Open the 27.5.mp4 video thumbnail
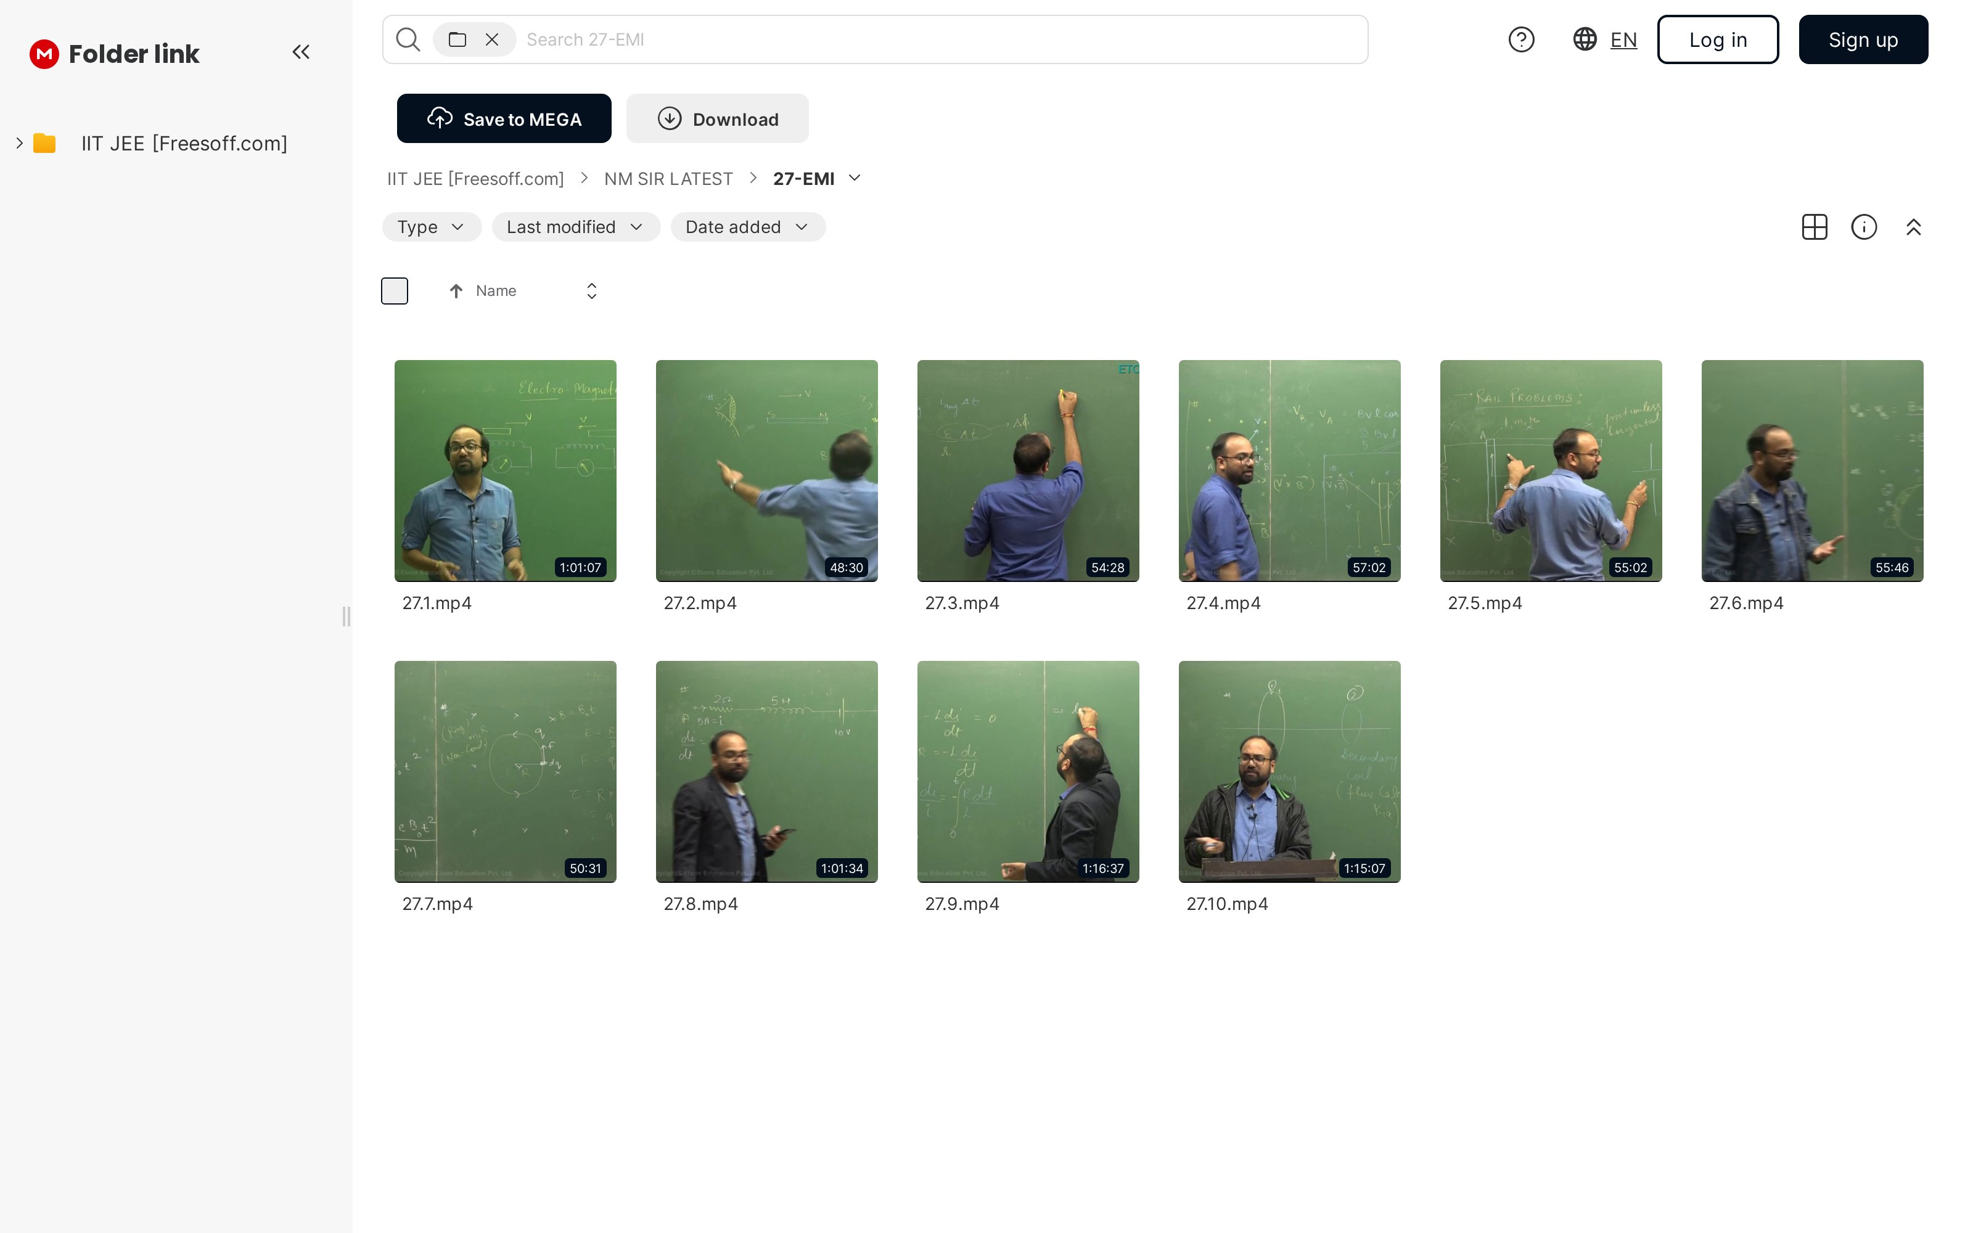 [x=1550, y=470]
